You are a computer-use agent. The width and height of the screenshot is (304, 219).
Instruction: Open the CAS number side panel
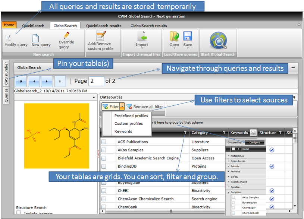click(6, 73)
